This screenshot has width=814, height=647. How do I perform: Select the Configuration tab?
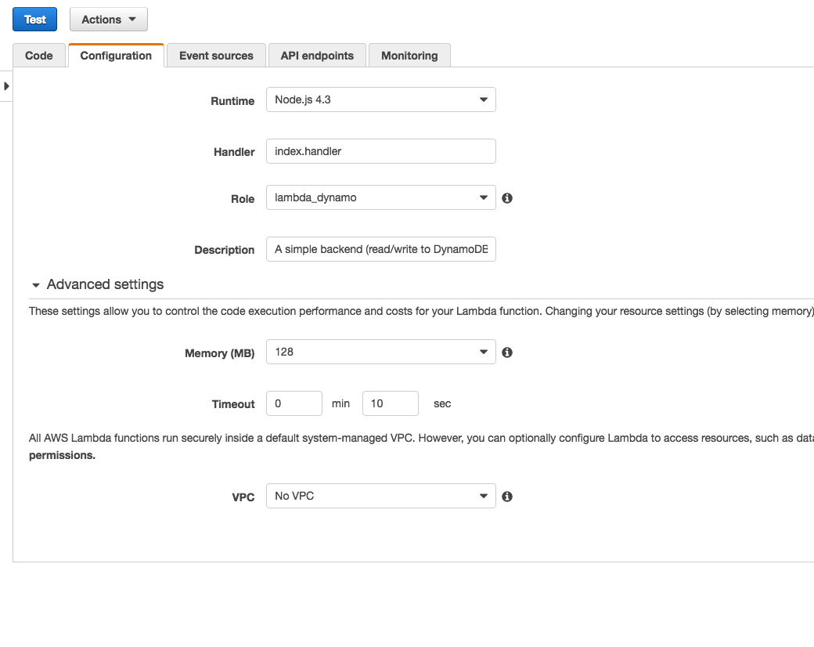pyautogui.click(x=116, y=56)
